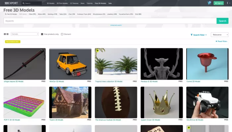Focus the Keywords search field
232x132 pixels.
(110, 21)
